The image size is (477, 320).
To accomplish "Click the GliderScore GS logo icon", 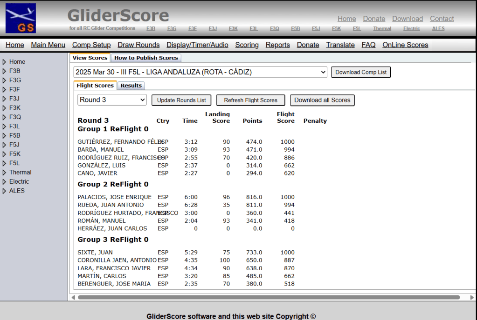I will 21,18.
